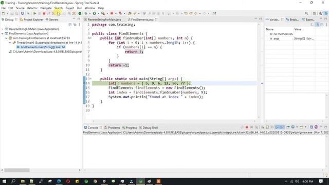Switch to the Servers tab
Image resolution: width=329 pixels, height=185 pixels.
pyautogui.click(x=52, y=20)
